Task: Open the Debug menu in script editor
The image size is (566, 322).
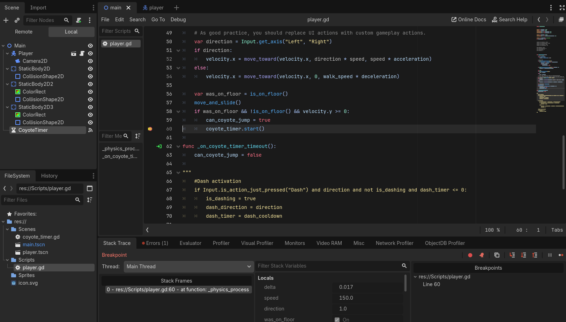Action: [178, 20]
